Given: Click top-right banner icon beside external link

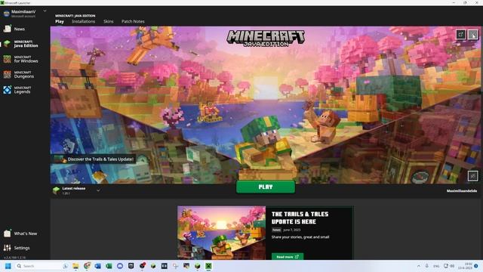Looking at the screenshot, I should point(473,34).
